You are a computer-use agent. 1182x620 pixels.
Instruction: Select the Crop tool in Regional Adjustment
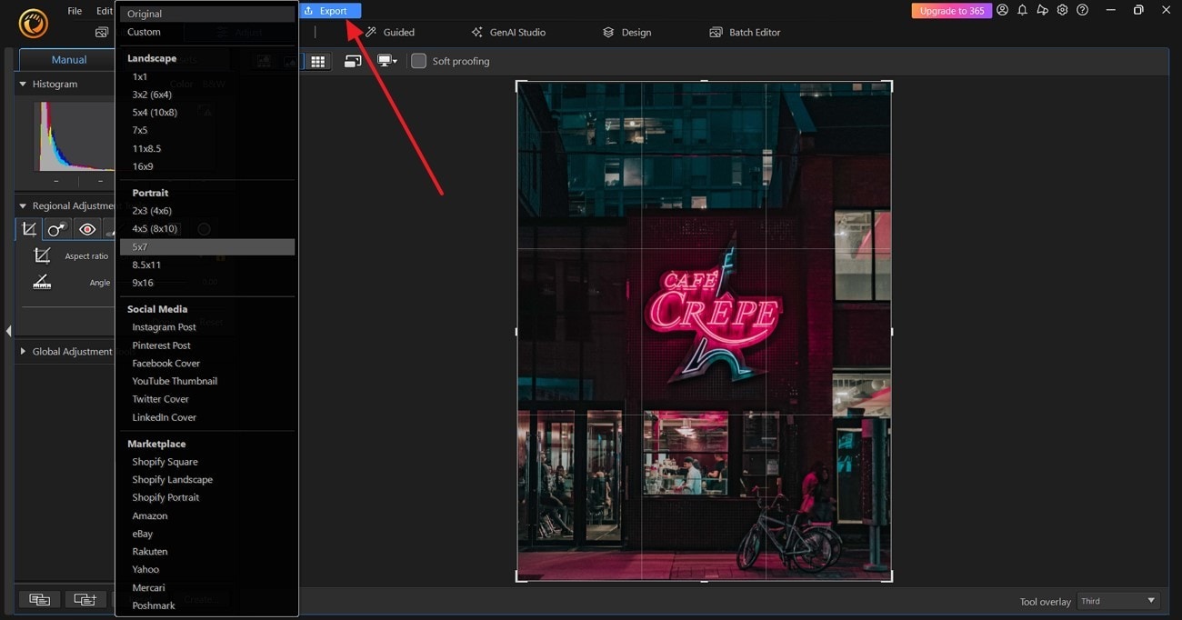pos(29,229)
